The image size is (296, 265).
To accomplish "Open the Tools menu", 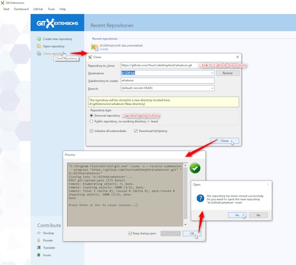I will coord(51,9).
